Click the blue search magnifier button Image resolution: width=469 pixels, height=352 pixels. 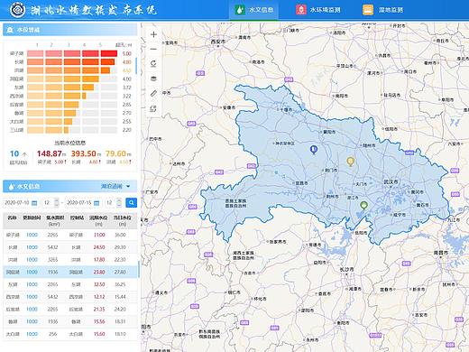[132, 203]
